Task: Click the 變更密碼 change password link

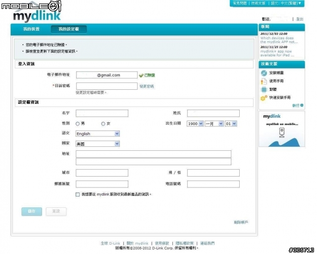Action: click(147, 86)
